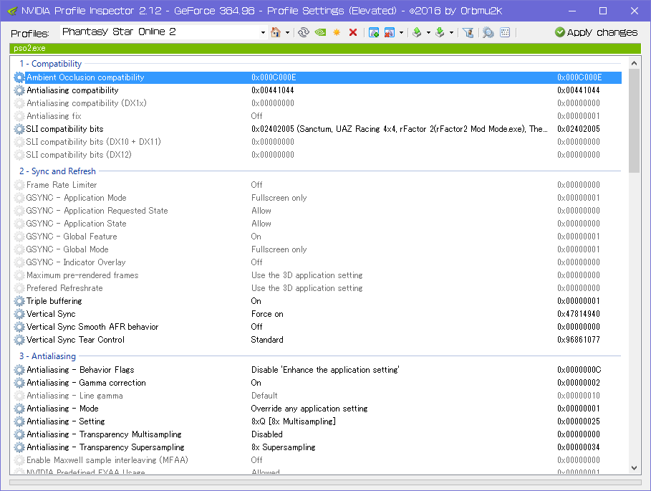Click gear icon beside Antialiasing - Behavior Flags
Screen dimensions: 651x491
pos(19,370)
